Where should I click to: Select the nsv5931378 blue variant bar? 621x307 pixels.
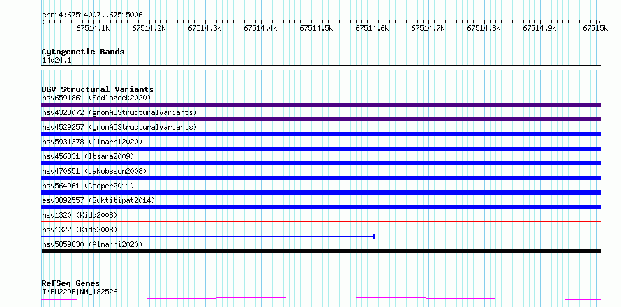click(x=321, y=149)
